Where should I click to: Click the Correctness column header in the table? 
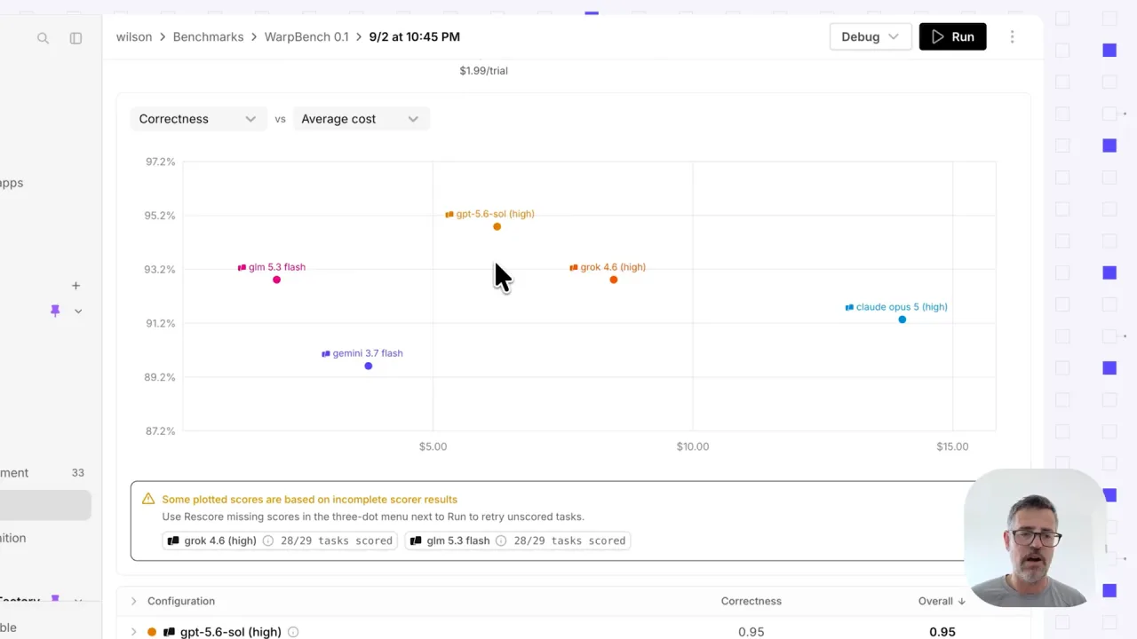click(x=751, y=601)
